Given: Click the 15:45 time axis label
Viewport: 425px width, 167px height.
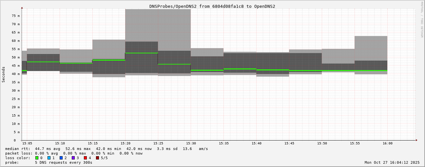Looking at the screenshot, I should click(289, 143).
